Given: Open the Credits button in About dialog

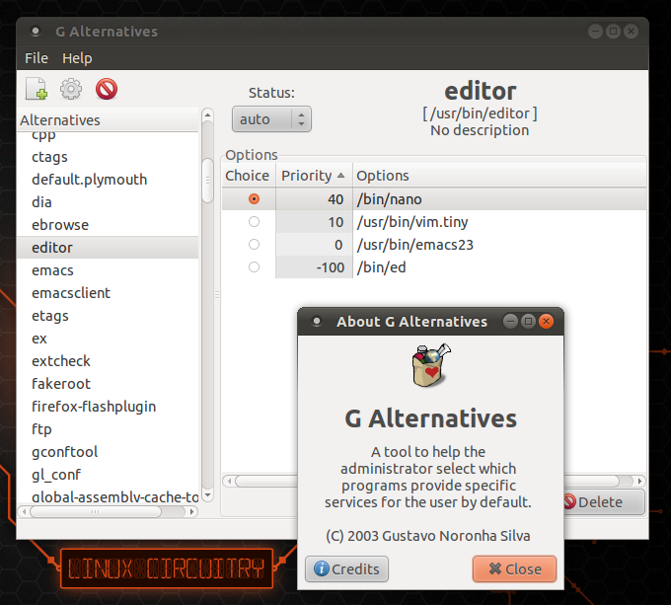Looking at the screenshot, I should pos(346,569).
